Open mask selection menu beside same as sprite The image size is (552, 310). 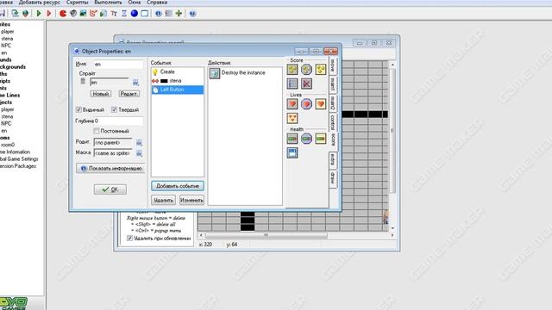139,153
